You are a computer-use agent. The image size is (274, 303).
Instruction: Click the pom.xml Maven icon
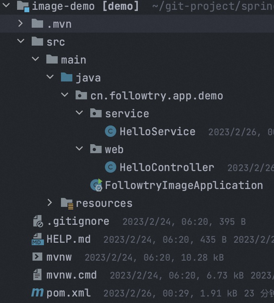click(37, 293)
